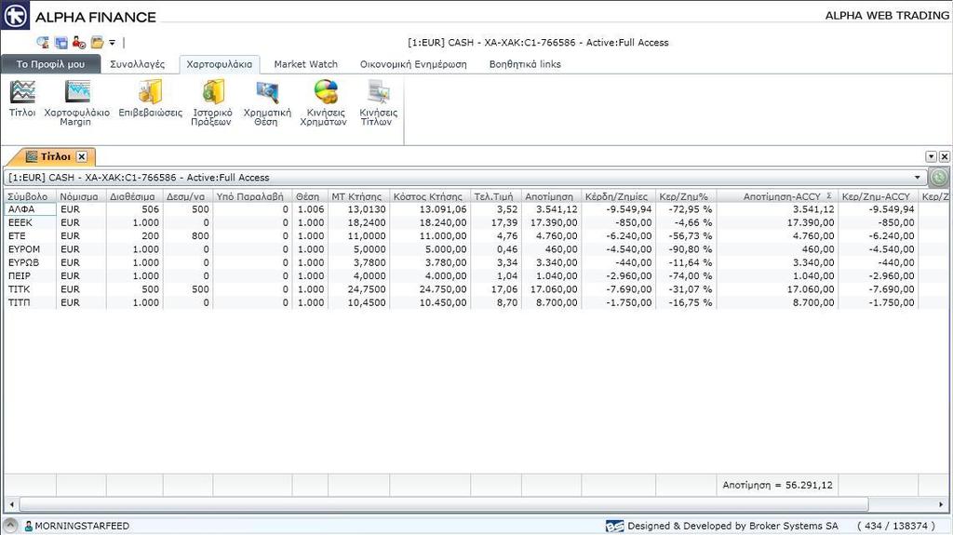Open Ιστορικό Πράξεων transaction history
This screenshot has height=535, width=953.
coord(212,102)
